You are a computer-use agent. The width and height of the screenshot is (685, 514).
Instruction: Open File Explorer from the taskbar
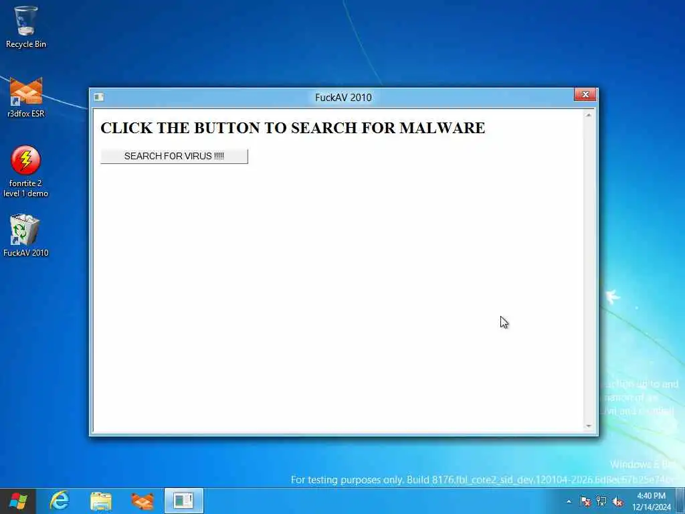pos(101,501)
